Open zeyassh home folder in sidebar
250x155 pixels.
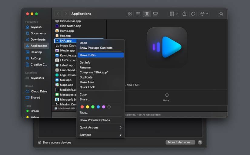click(36, 27)
